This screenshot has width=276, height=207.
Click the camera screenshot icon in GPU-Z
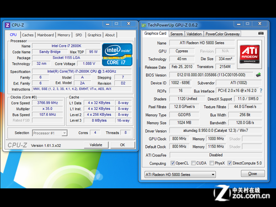click(x=261, y=33)
